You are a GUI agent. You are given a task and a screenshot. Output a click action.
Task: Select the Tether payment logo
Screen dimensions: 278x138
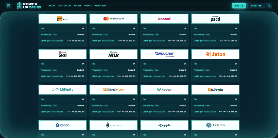coord(164,90)
